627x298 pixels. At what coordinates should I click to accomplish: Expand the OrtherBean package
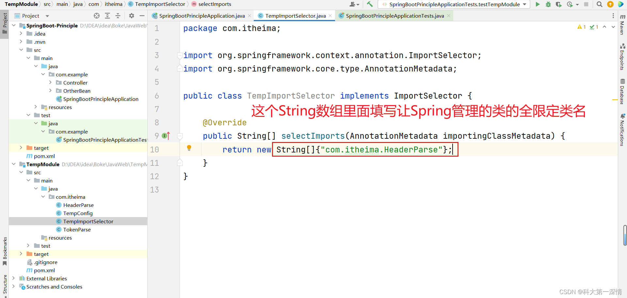pos(51,91)
